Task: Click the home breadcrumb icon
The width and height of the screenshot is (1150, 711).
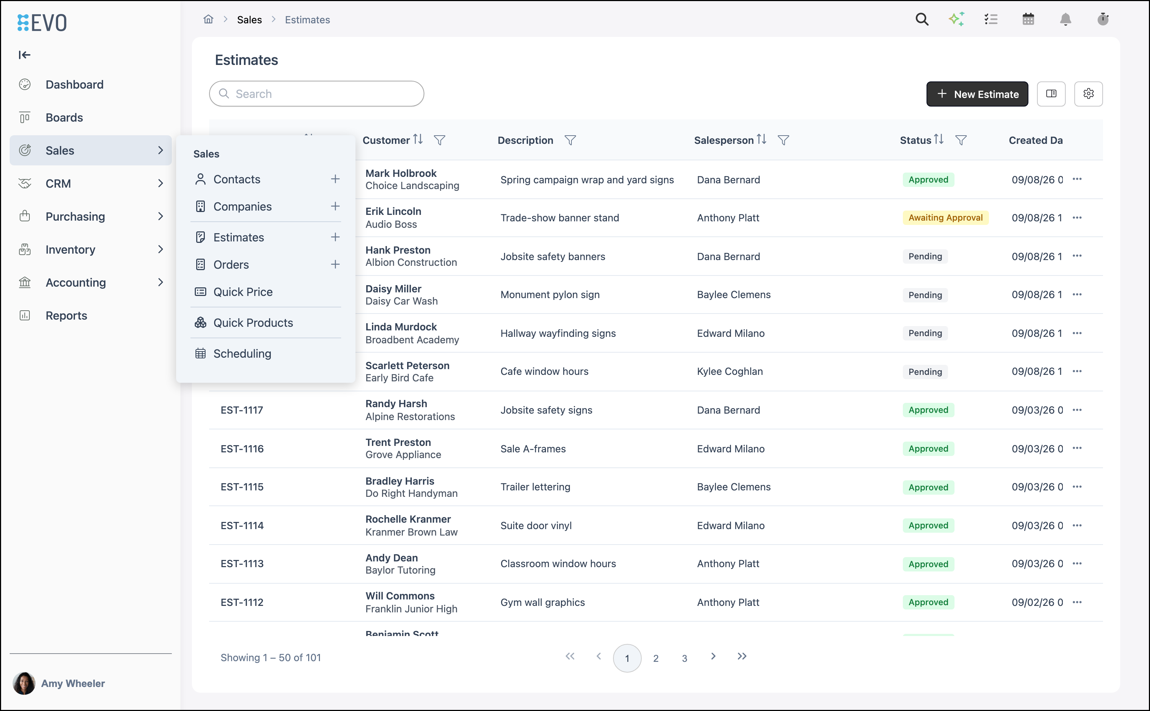Action: [208, 19]
